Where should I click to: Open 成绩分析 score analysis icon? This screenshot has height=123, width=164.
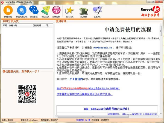(56, 11)
